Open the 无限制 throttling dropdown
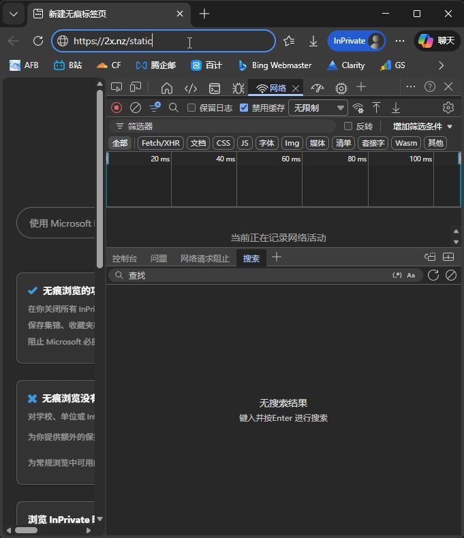This screenshot has height=538, width=464. click(318, 108)
